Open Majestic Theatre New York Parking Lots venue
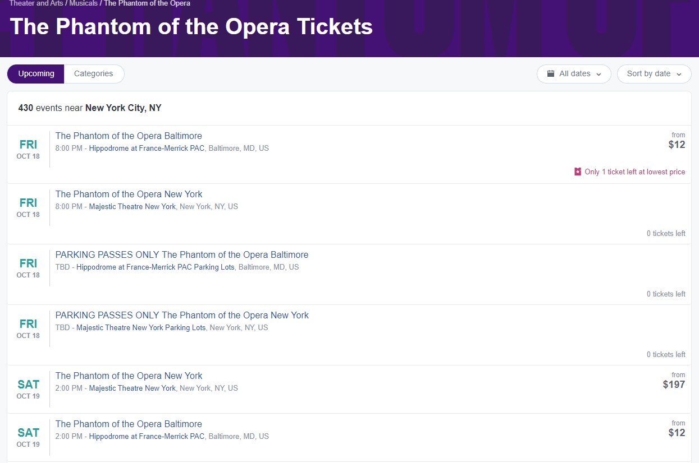Image resolution: width=699 pixels, height=463 pixels. pyautogui.click(x=141, y=327)
